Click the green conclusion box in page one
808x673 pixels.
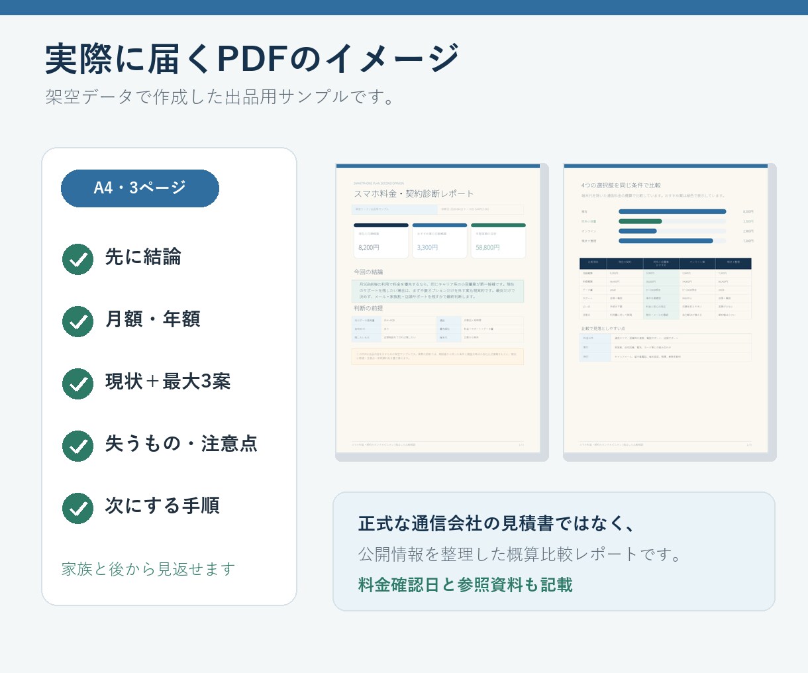(x=438, y=291)
